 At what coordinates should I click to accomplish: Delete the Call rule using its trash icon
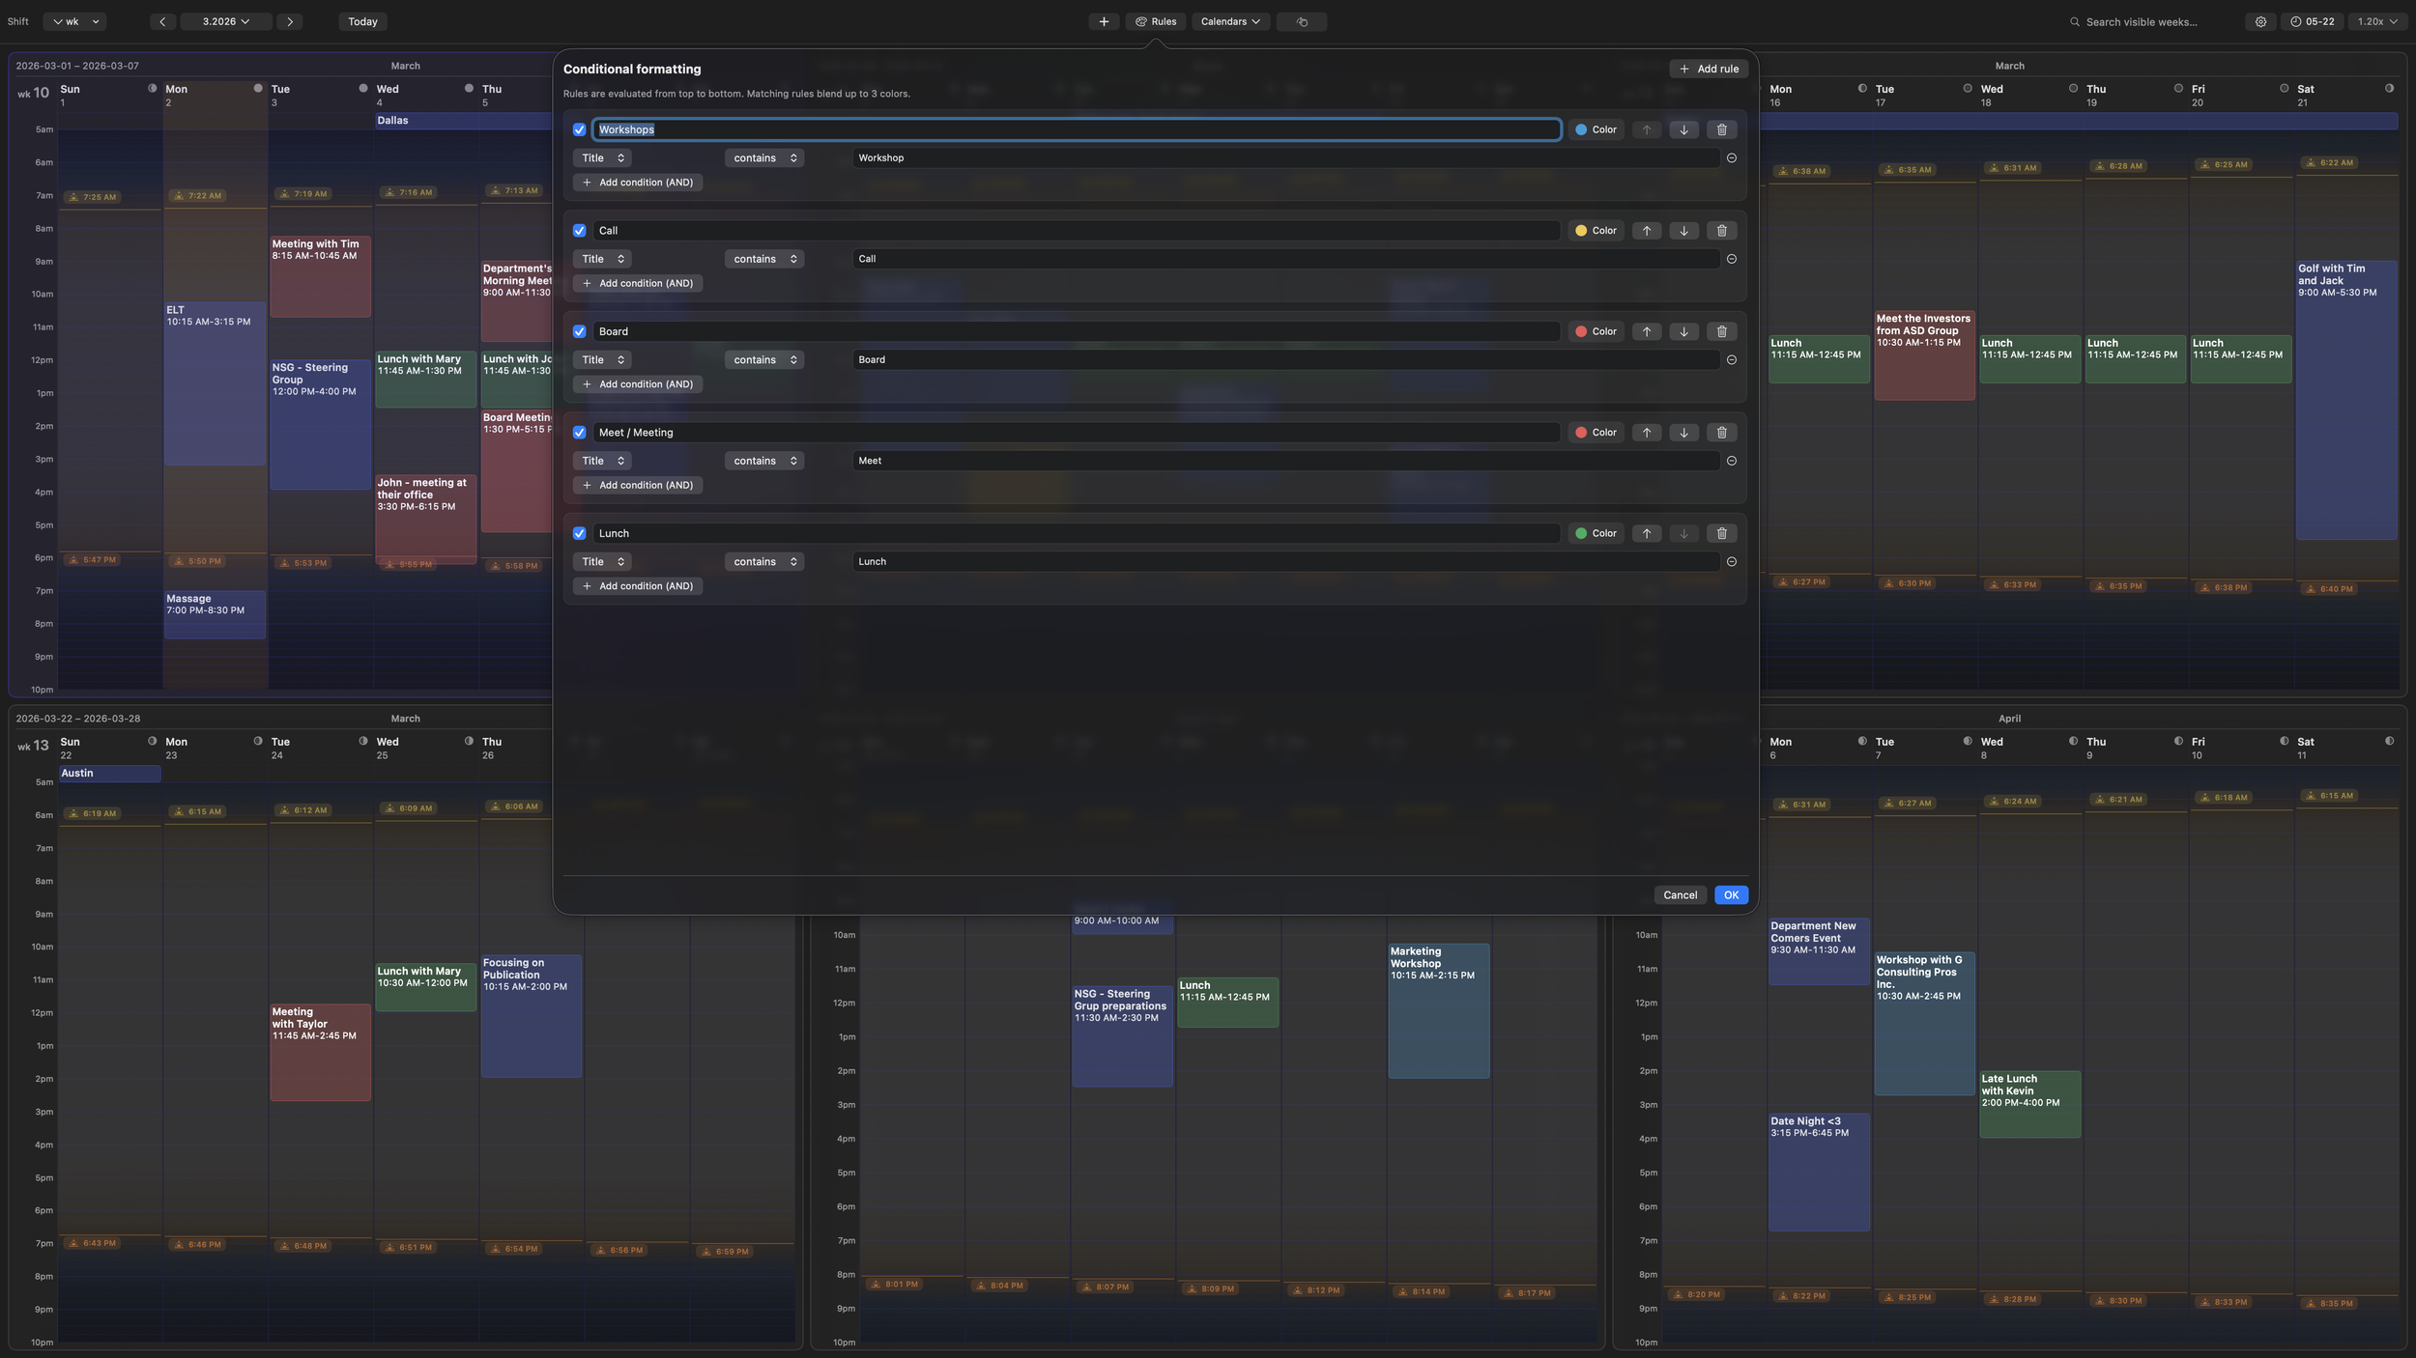1722,230
